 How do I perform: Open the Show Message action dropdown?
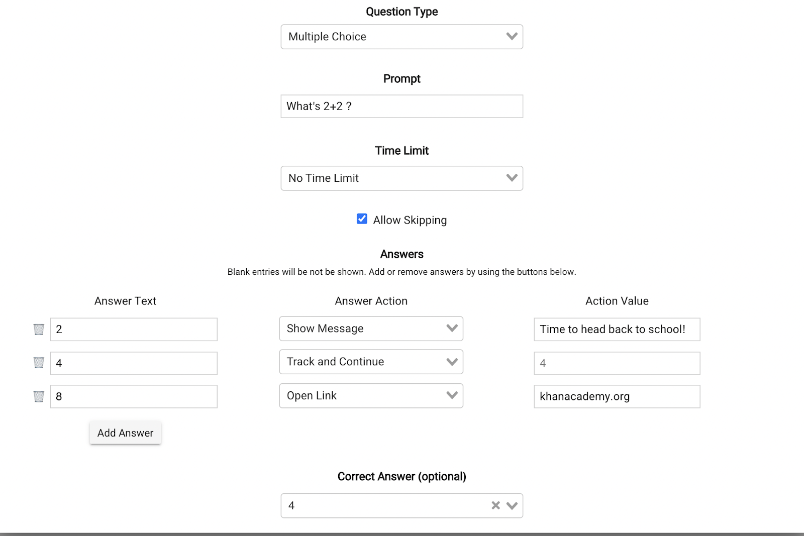click(x=371, y=329)
